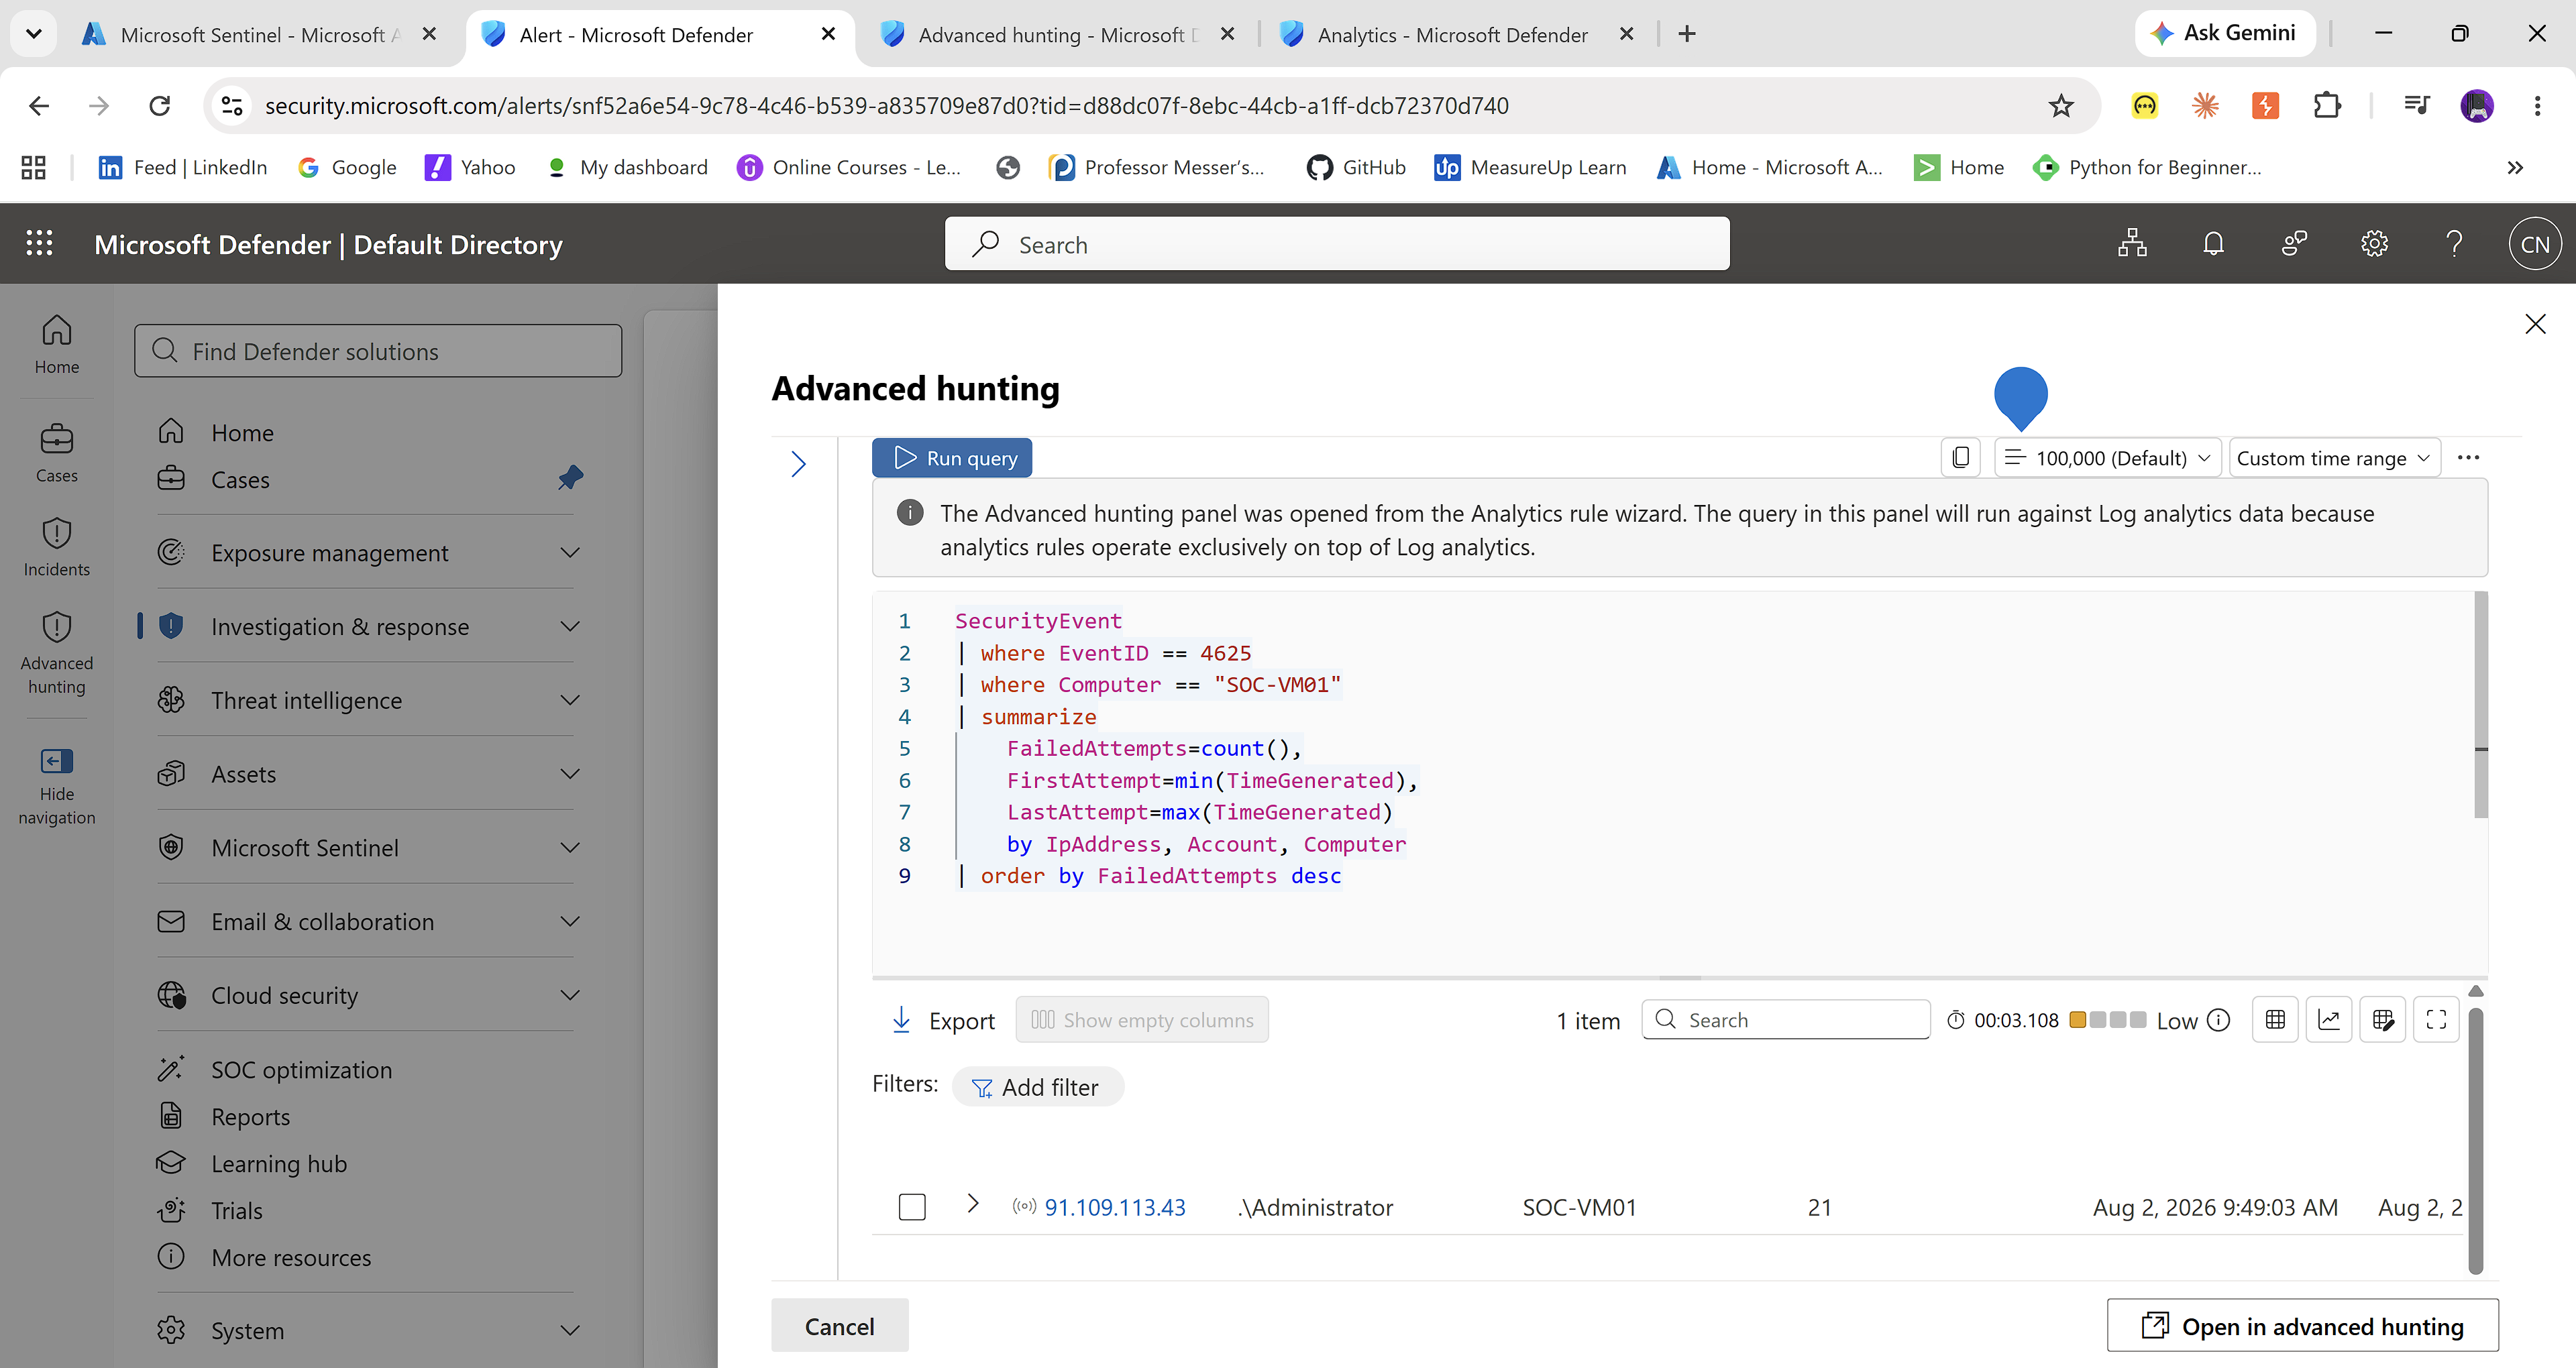Expand the schema pane with the chevron

pos(798,464)
